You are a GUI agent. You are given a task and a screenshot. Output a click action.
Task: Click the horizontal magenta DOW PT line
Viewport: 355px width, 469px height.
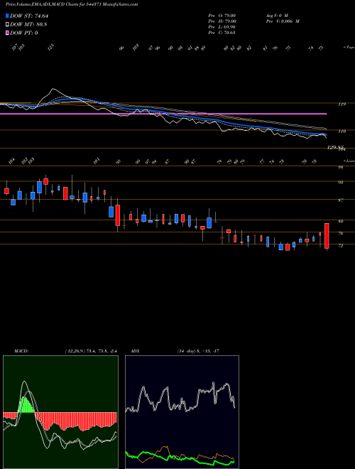tap(163, 114)
